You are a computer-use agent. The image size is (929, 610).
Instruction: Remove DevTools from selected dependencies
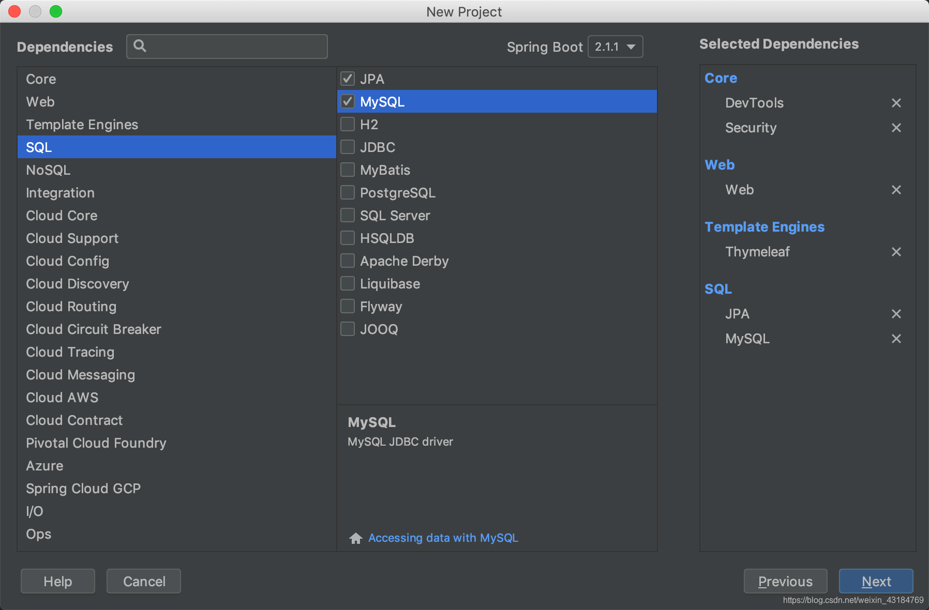(896, 103)
